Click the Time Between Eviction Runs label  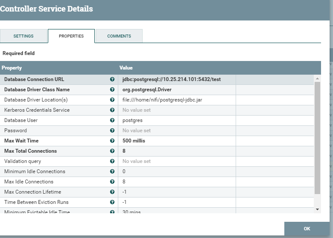pos(36,202)
